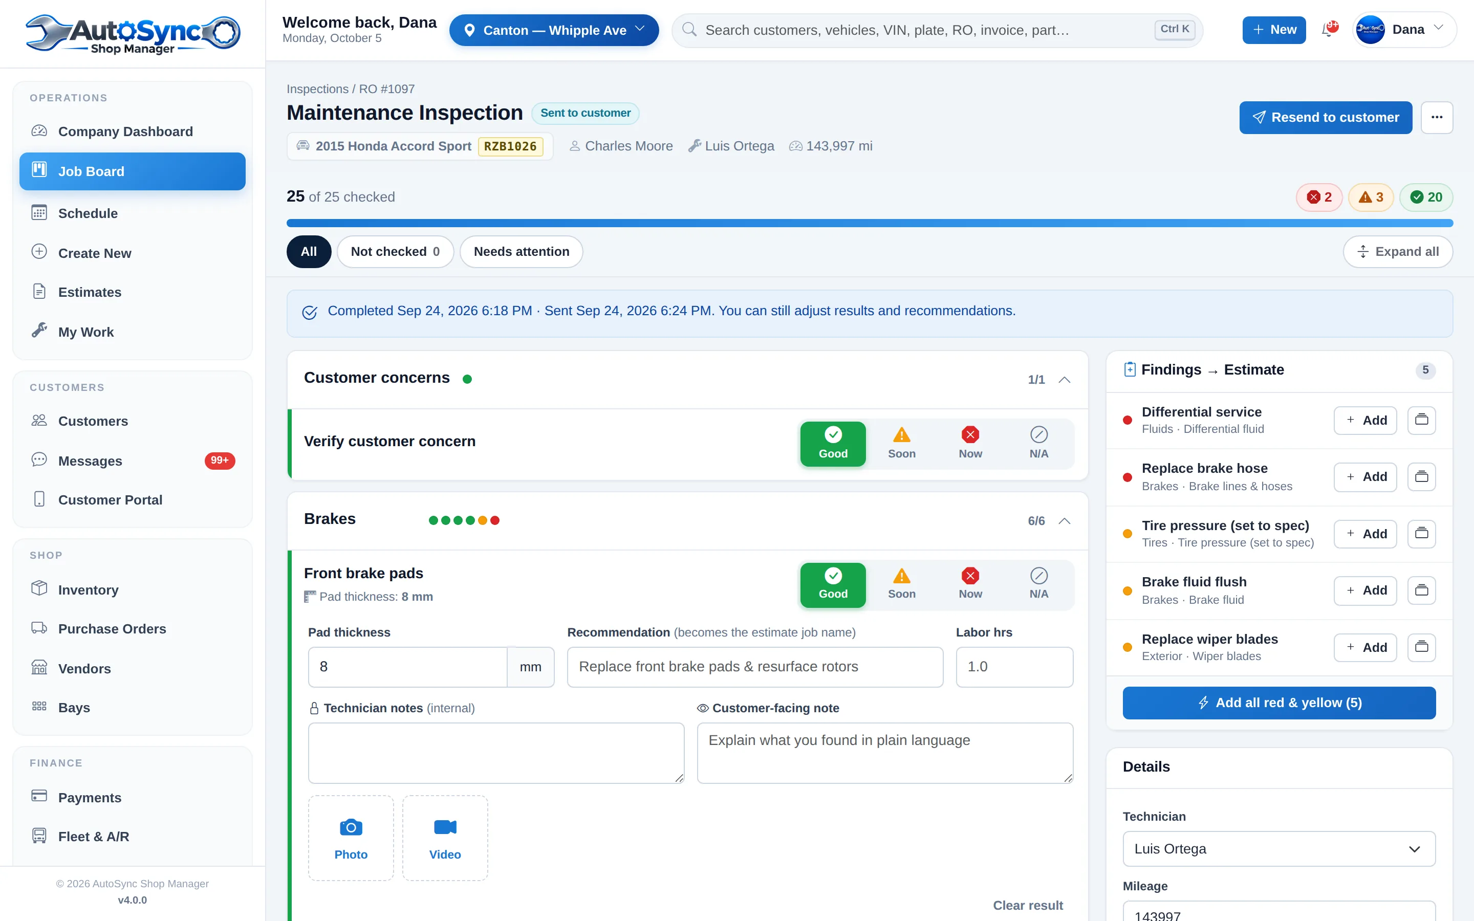The image size is (1474, 921).
Task: Go to My Work wrench item
Action: pyautogui.click(x=132, y=332)
